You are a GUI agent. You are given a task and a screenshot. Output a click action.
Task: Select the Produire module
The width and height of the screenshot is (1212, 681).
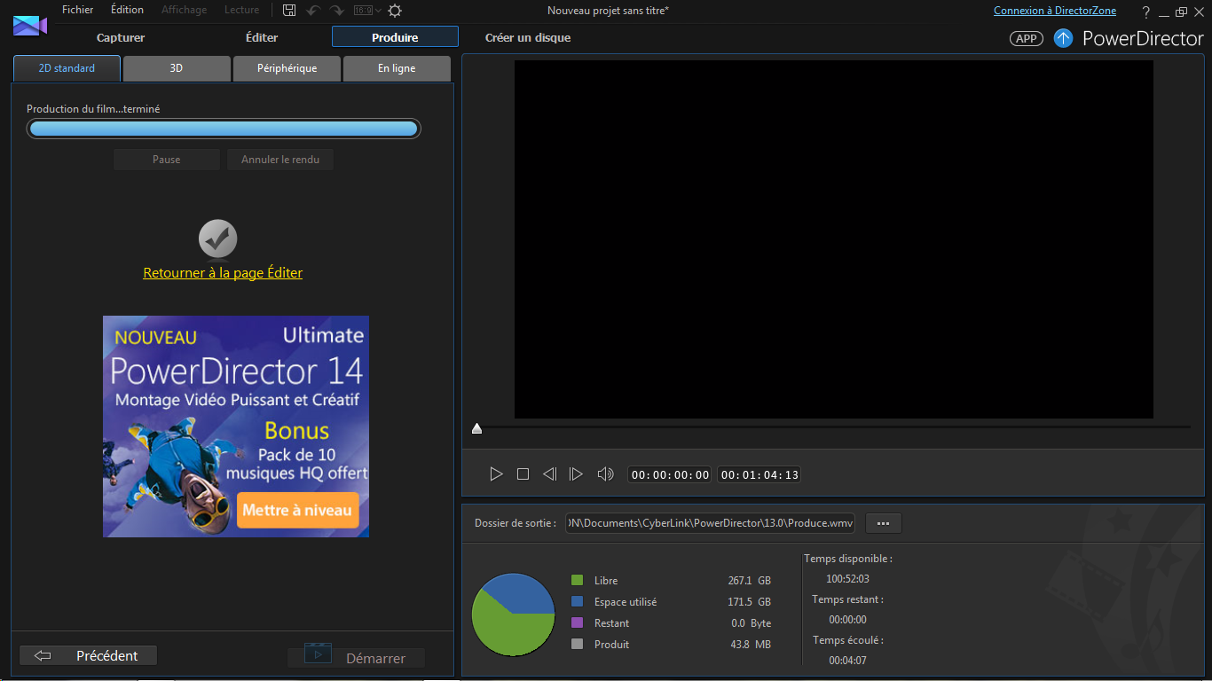[395, 37]
